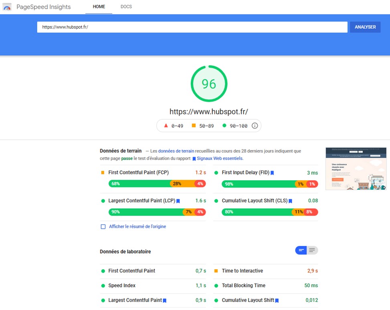The height and width of the screenshot is (310, 390).
Task: Click the FCP distribution bar with 68%
Action: (x=157, y=184)
